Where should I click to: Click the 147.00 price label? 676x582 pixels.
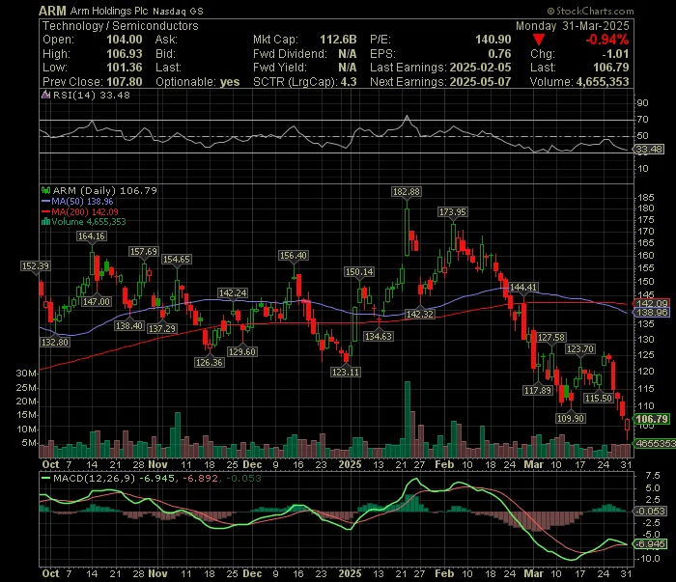click(x=97, y=301)
